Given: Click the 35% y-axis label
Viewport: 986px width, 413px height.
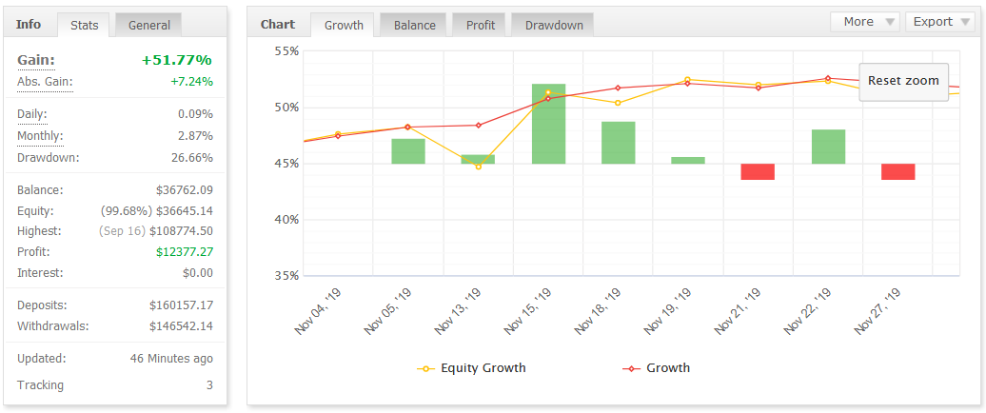Looking at the screenshot, I should pyautogui.click(x=286, y=275).
